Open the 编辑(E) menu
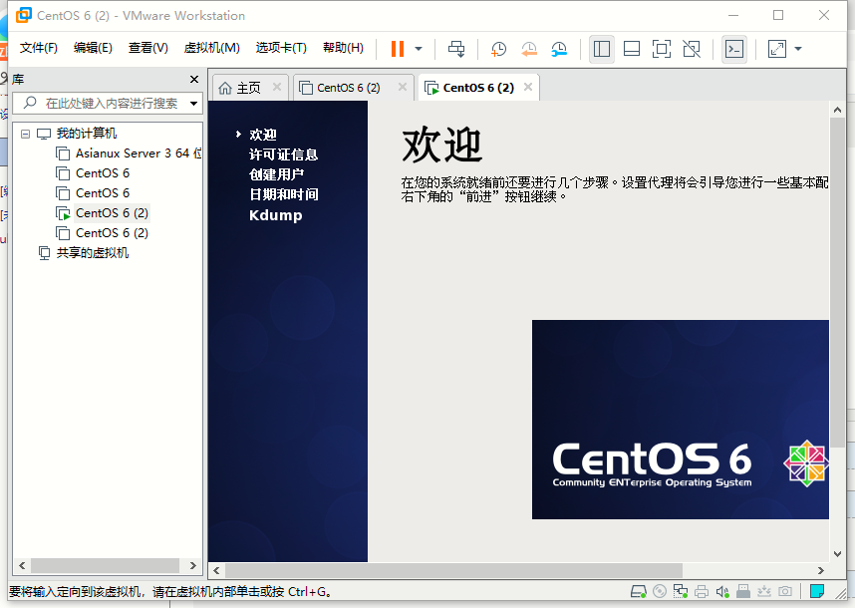855x608 pixels. coord(93,48)
